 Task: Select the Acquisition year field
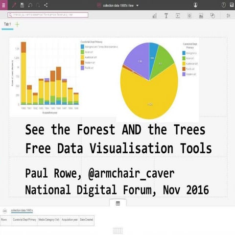point(70,220)
